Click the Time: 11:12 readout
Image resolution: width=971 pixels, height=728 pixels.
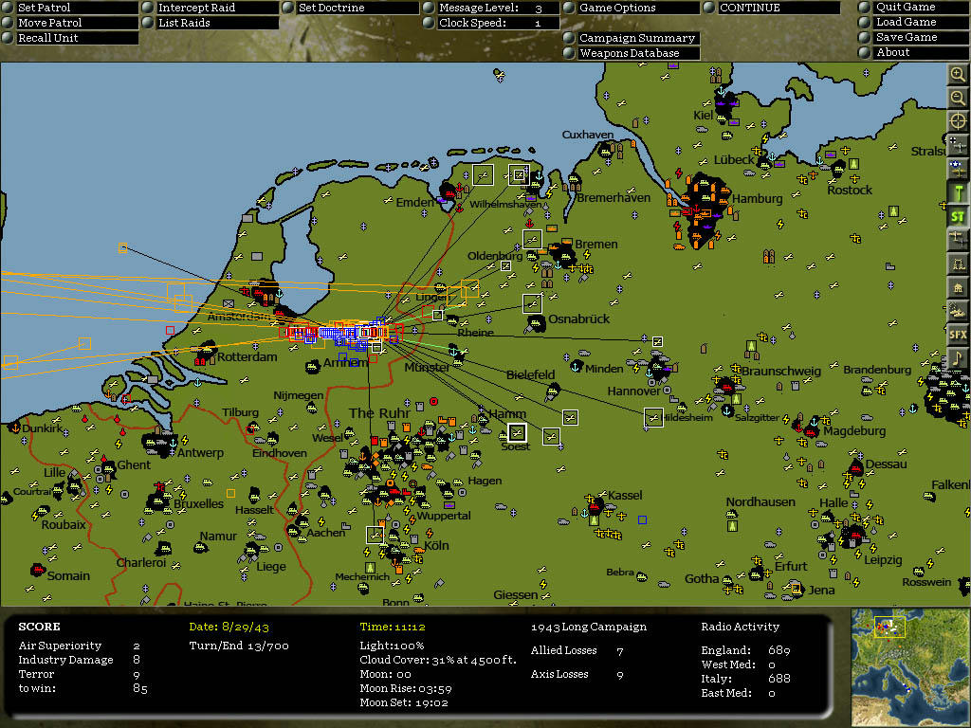(x=392, y=627)
